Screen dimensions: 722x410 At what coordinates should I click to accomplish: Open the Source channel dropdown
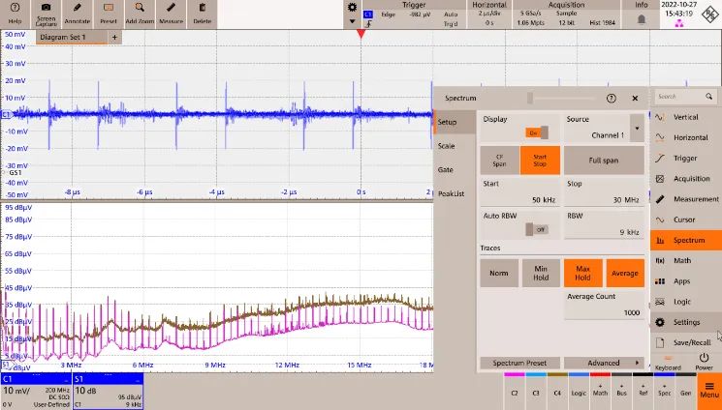(636, 128)
